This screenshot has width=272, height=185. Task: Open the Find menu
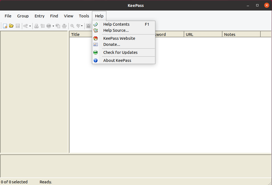tap(54, 16)
